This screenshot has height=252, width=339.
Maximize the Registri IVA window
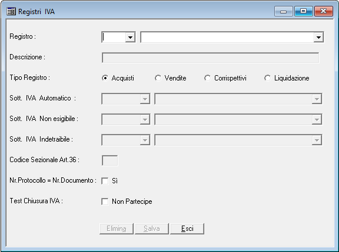tap(304, 11)
